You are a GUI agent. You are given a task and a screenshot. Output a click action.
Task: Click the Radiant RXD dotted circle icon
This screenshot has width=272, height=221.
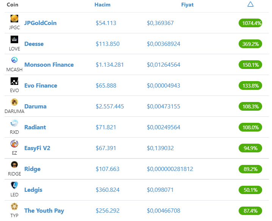(x=14, y=123)
